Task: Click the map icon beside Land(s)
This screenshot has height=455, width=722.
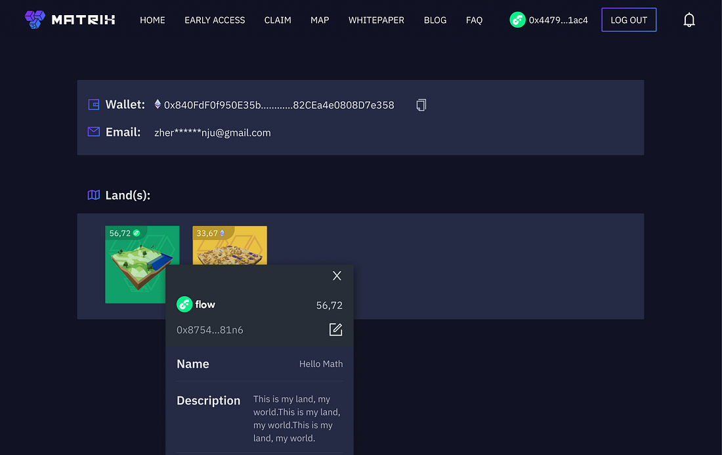Action: [94, 195]
